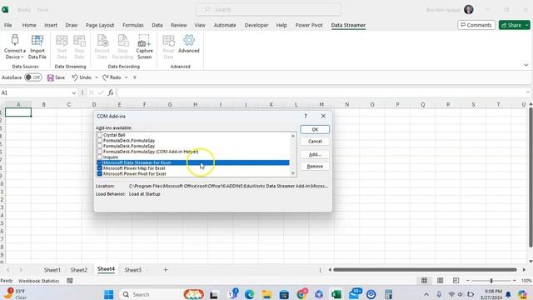The width and height of the screenshot is (533, 300).
Task: Click the horizontal sheet scrollbar
Action: pyautogui.click(x=425, y=270)
